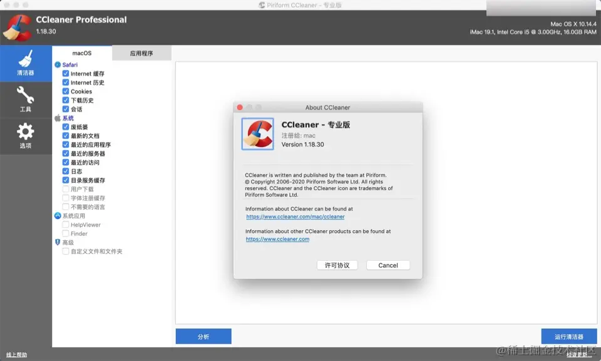
Task: Toggle the 下载历史 checkbox
Action: 66,100
